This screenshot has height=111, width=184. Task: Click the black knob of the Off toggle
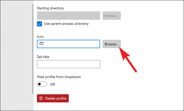(x=39, y=84)
